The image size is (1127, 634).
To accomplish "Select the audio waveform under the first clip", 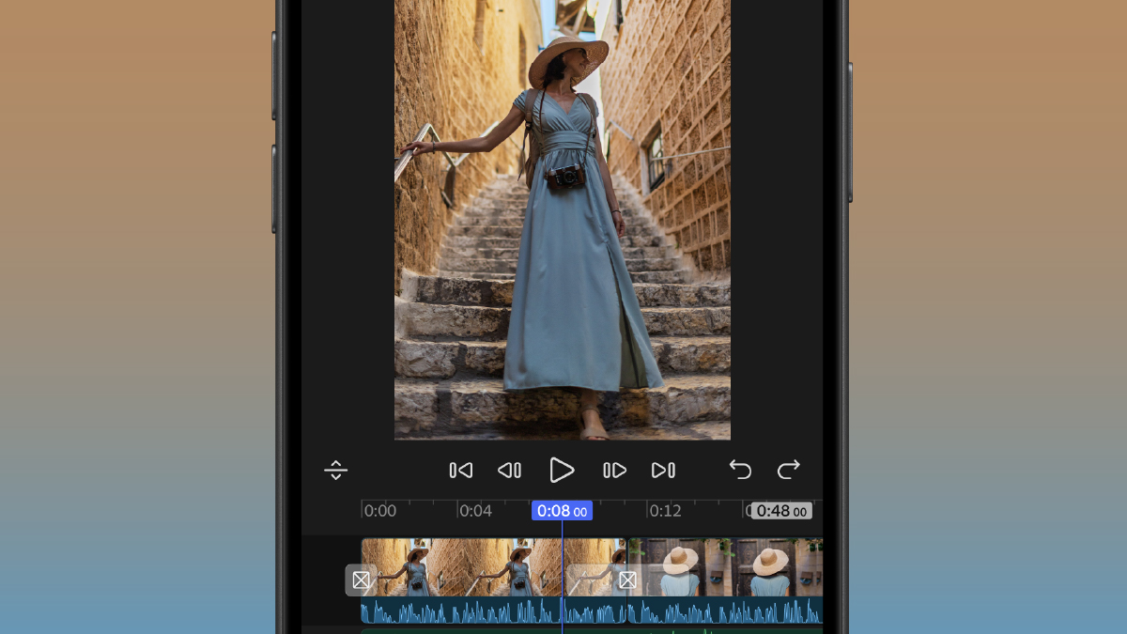I will pos(470,612).
